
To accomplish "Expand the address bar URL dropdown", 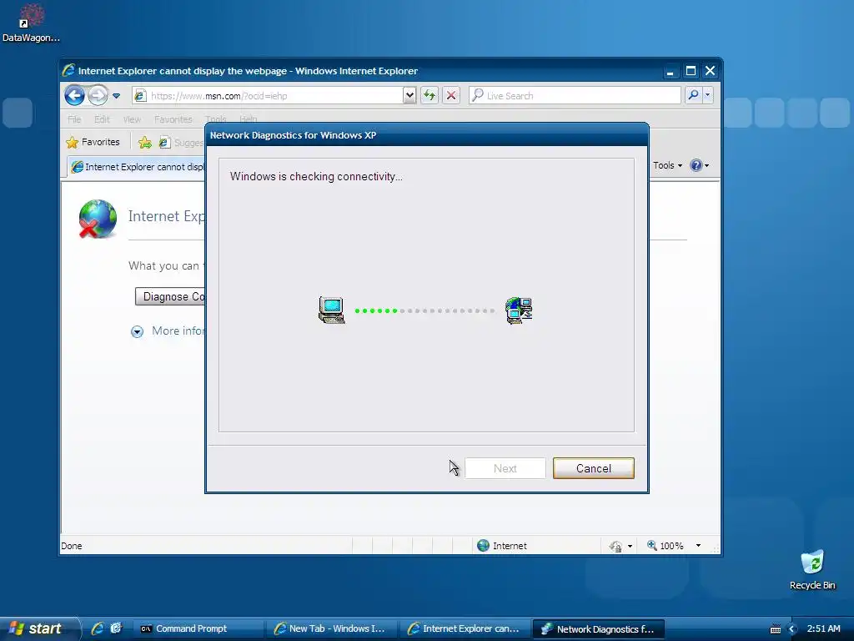I will [409, 95].
